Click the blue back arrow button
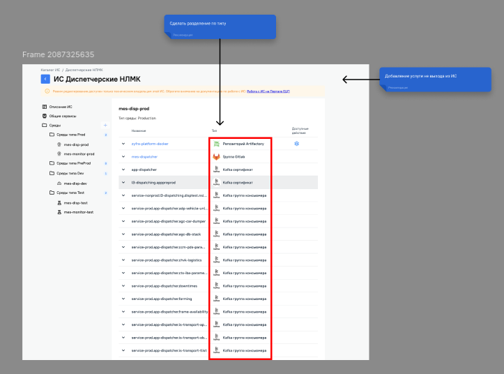The height and width of the screenshot is (374, 504). 45,79
